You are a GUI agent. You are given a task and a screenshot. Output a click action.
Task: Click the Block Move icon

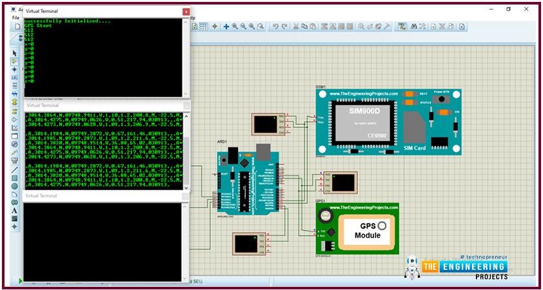[333, 26]
